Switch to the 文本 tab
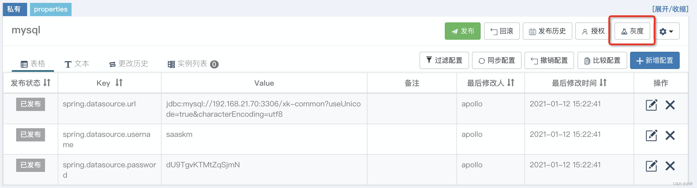Viewport: 697px width, 188px height. click(77, 64)
